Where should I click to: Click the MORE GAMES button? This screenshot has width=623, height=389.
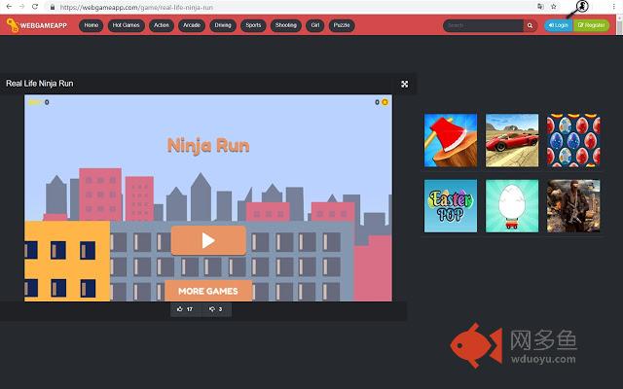click(x=208, y=291)
